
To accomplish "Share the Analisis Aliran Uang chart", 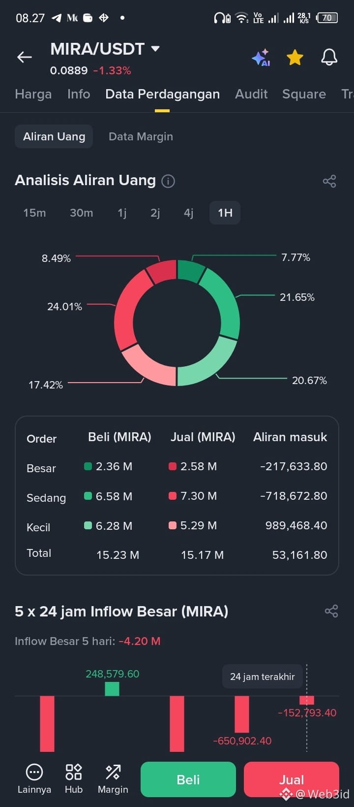I will tap(329, 181).
